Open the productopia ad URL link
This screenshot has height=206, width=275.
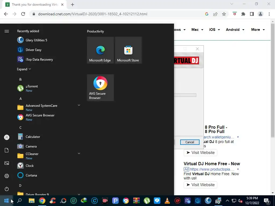coord(212,169)
